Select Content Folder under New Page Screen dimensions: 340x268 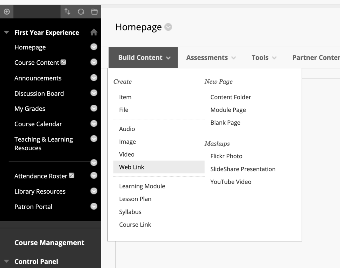coord(231,97)
